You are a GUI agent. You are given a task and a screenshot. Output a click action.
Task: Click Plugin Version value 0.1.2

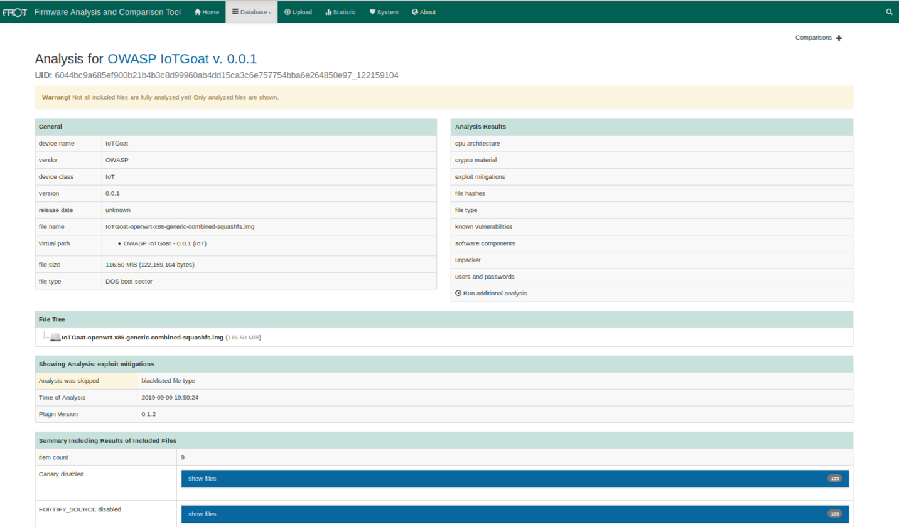point(148,414)
